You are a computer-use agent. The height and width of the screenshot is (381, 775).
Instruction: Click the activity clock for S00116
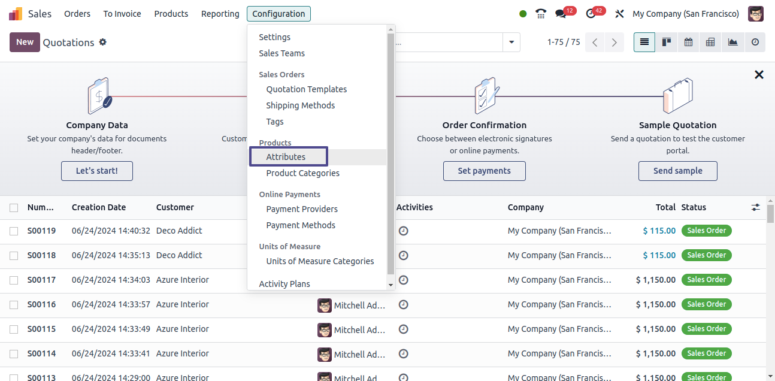pos(404,304)
